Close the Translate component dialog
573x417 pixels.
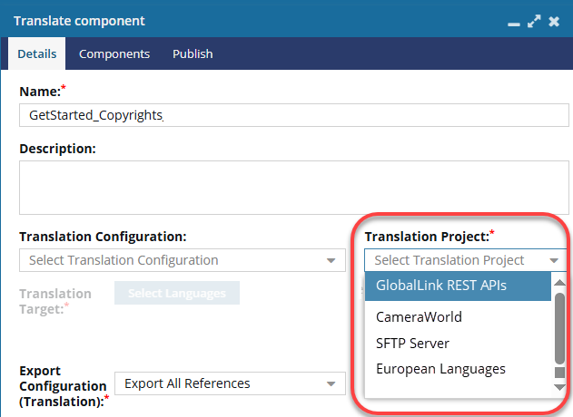pos(554,20)
